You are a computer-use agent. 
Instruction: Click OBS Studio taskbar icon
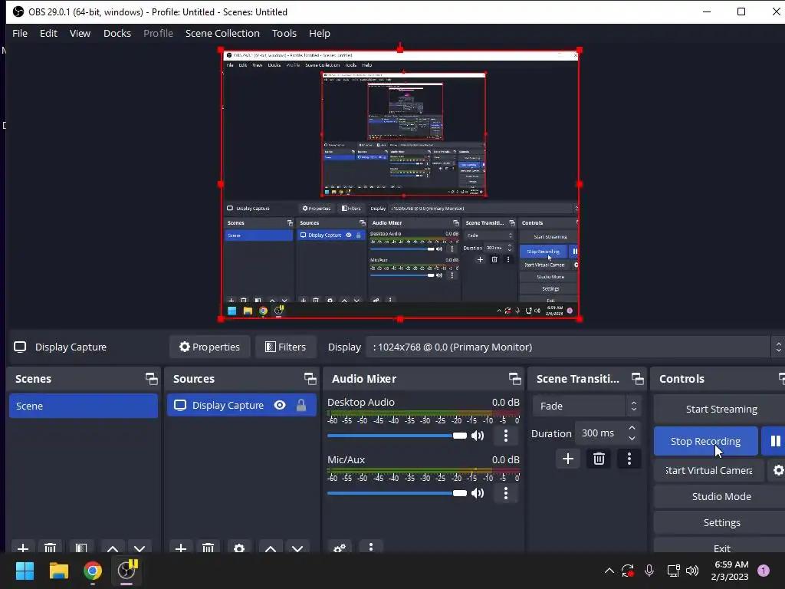(x=126, y=571)
